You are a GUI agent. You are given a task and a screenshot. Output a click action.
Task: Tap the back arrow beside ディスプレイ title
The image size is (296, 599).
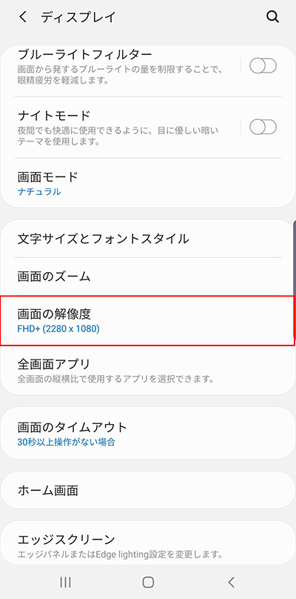pos(23,17)
